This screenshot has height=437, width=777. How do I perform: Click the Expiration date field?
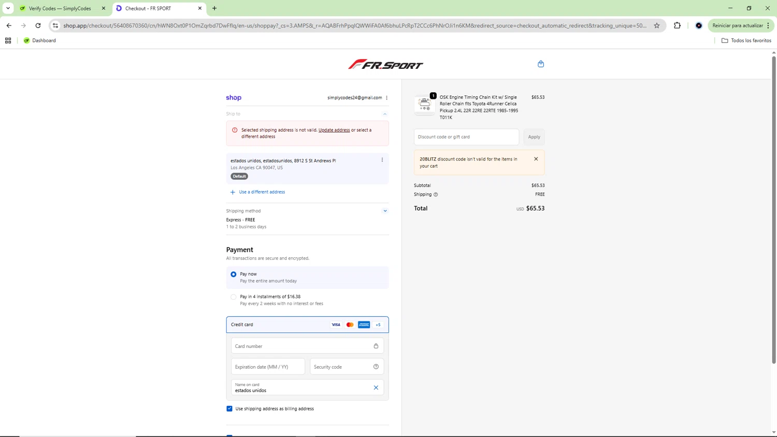(x=268, y=367)
